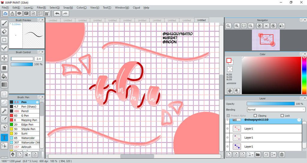
Task: Add a new layer folder
Action: coord(258,155)
